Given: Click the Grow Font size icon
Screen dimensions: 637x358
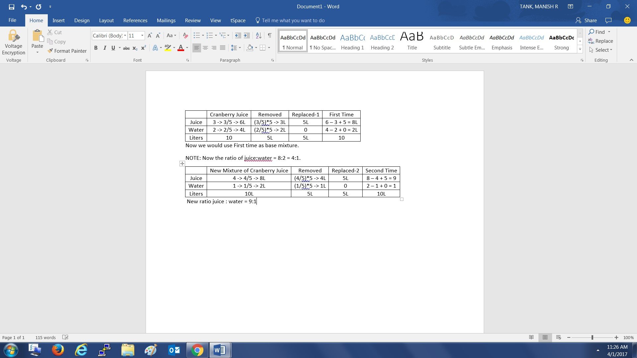Looking at the screenshot, I should pyautogui.click(x=149, y=35).
